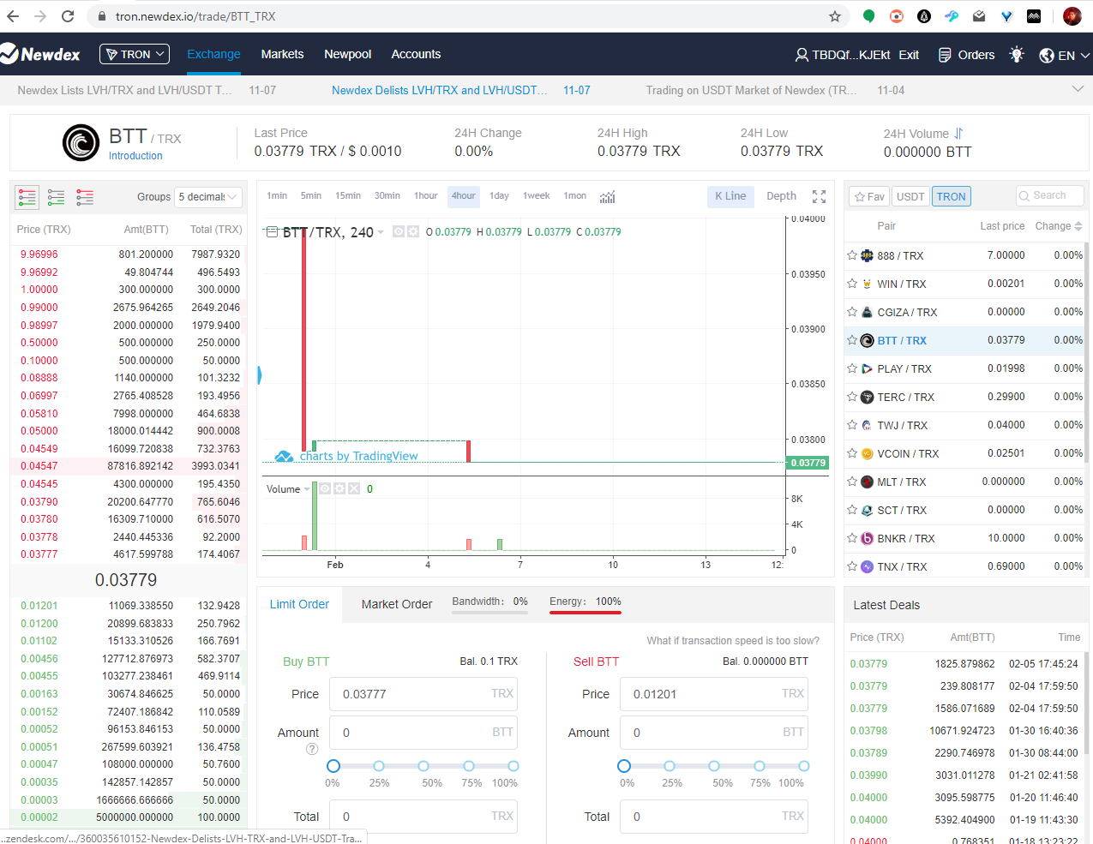This screenshot has height=844, width=1093.
Task: Swap 24H Volume unit arrows icon
Action: [958, 134]
